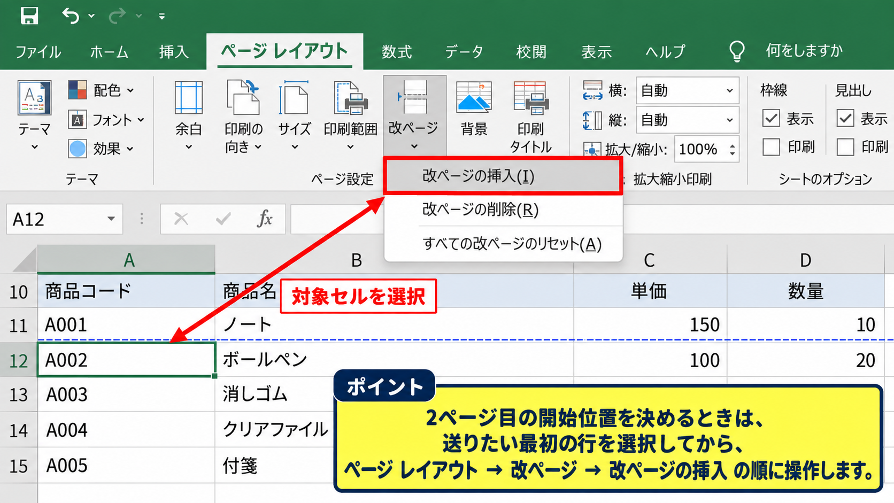The image size is (894, 503).
Task: Toggle 枠線 表示 gridlines view checkbox
Action: point(771,118)
